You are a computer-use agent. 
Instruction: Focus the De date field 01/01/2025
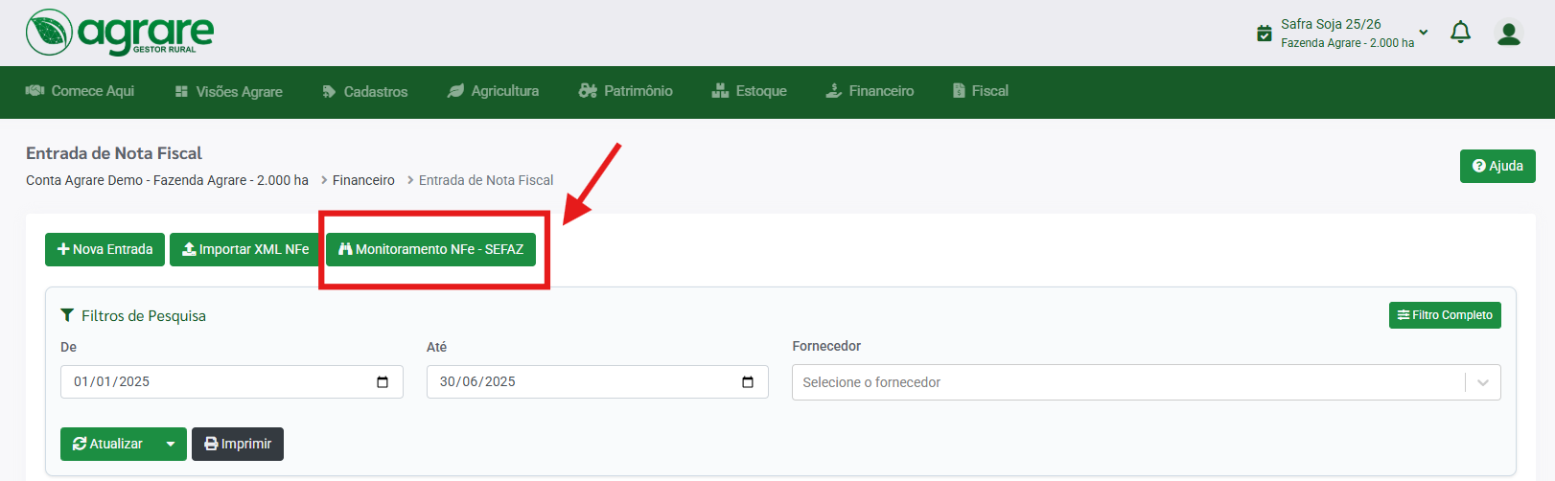point(232,381)
